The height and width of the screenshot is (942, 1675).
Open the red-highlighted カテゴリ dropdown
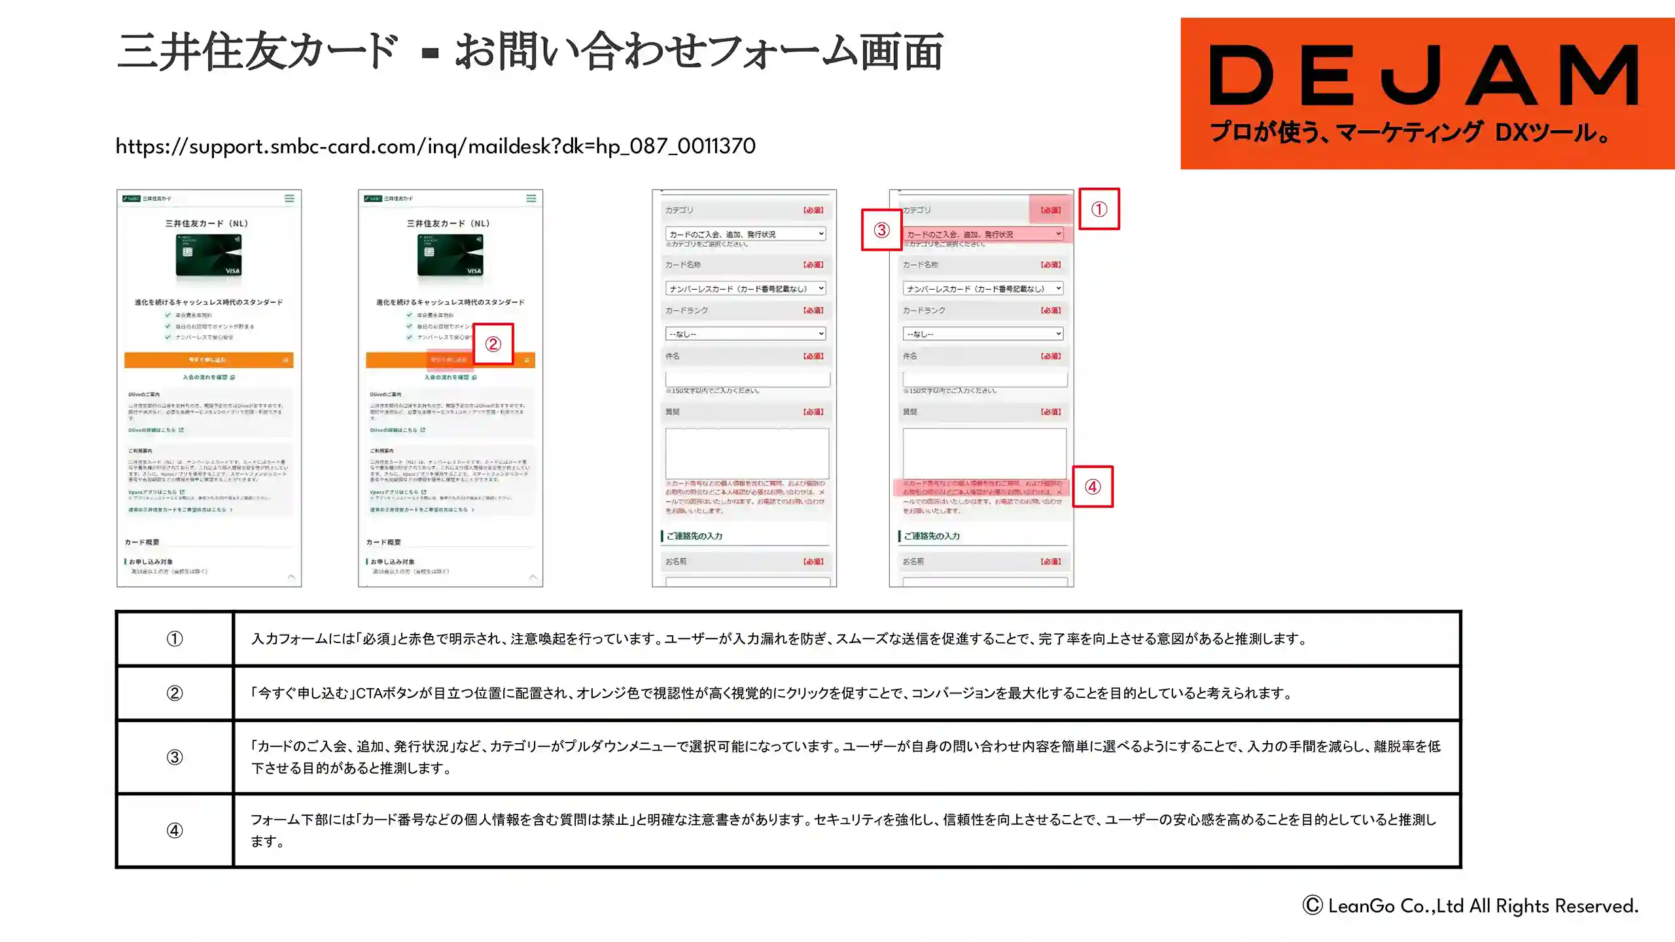(983, 234)
